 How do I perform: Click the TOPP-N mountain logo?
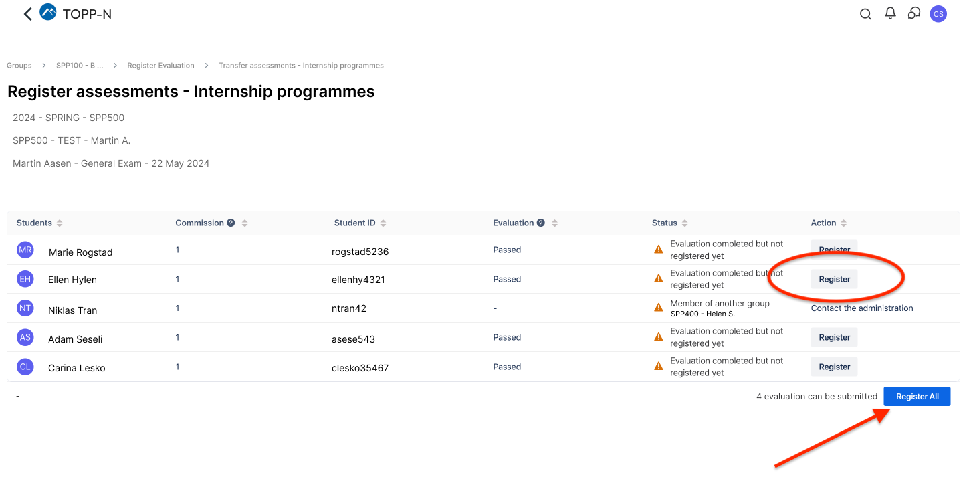pos(48,13)
